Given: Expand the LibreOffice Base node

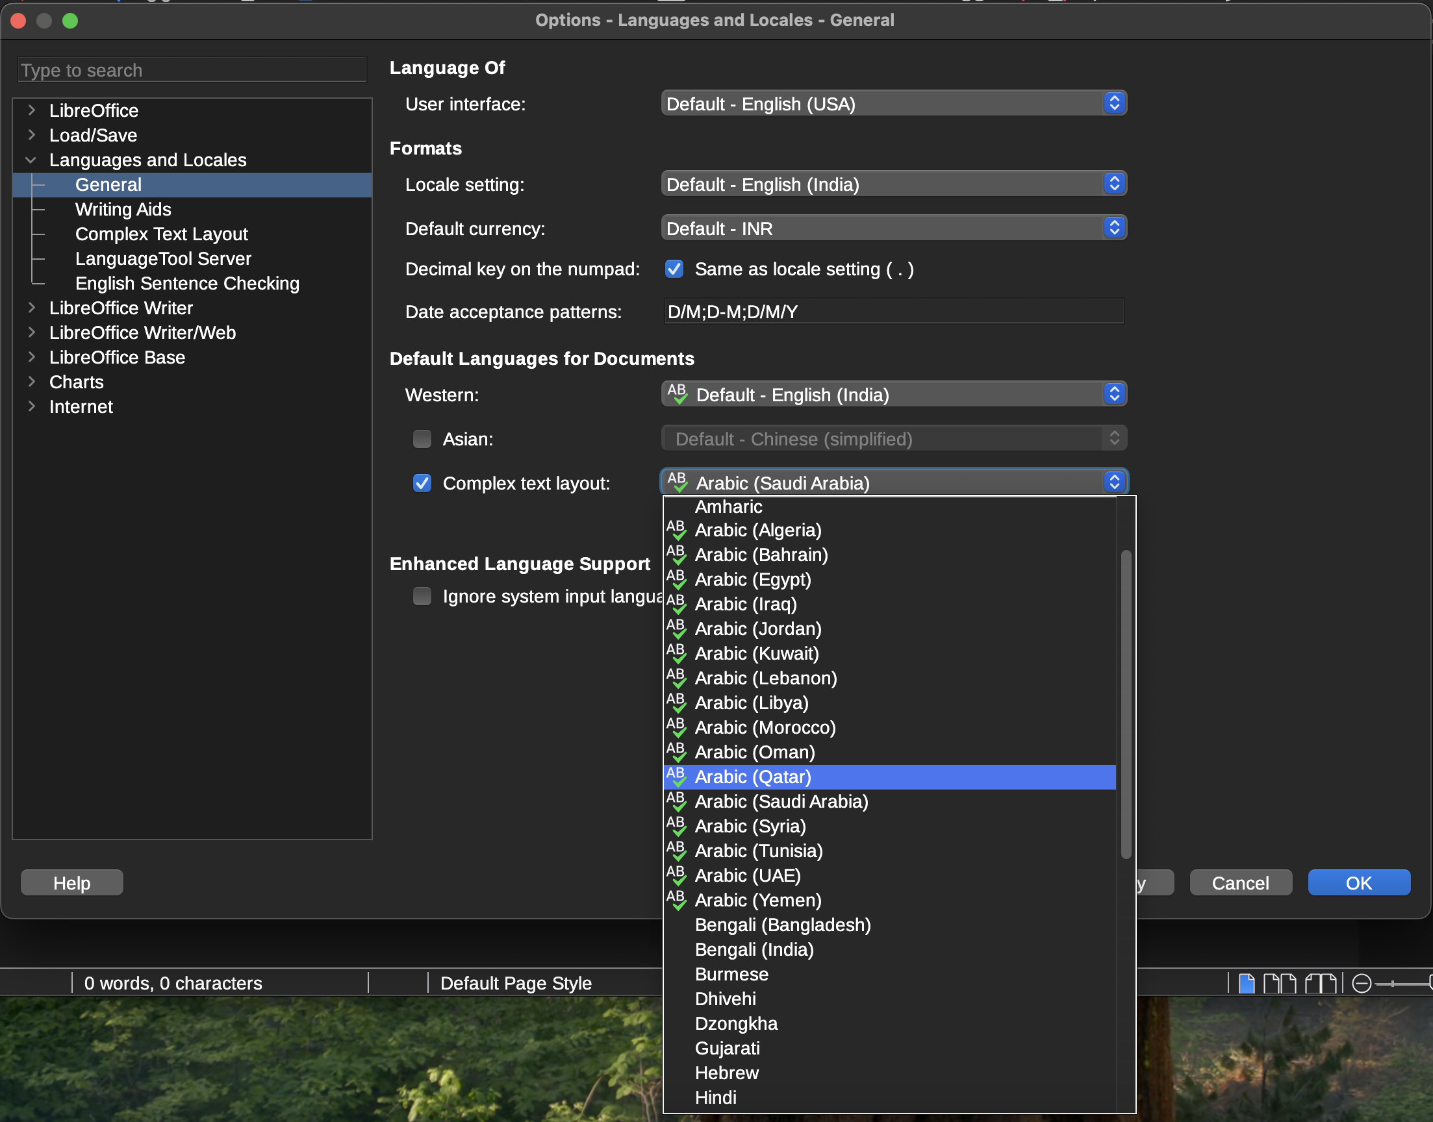Looking at the screenshot, I should coord(31,356).
